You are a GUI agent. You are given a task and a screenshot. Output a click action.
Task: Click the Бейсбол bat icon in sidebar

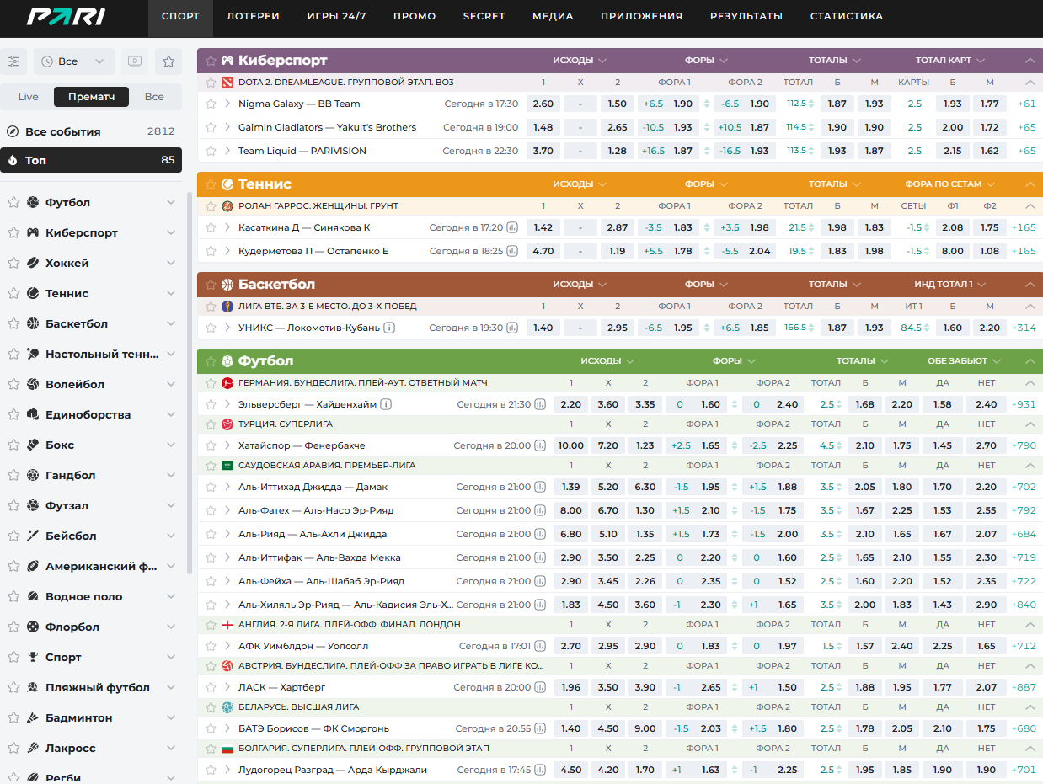[x=33, y=536]
